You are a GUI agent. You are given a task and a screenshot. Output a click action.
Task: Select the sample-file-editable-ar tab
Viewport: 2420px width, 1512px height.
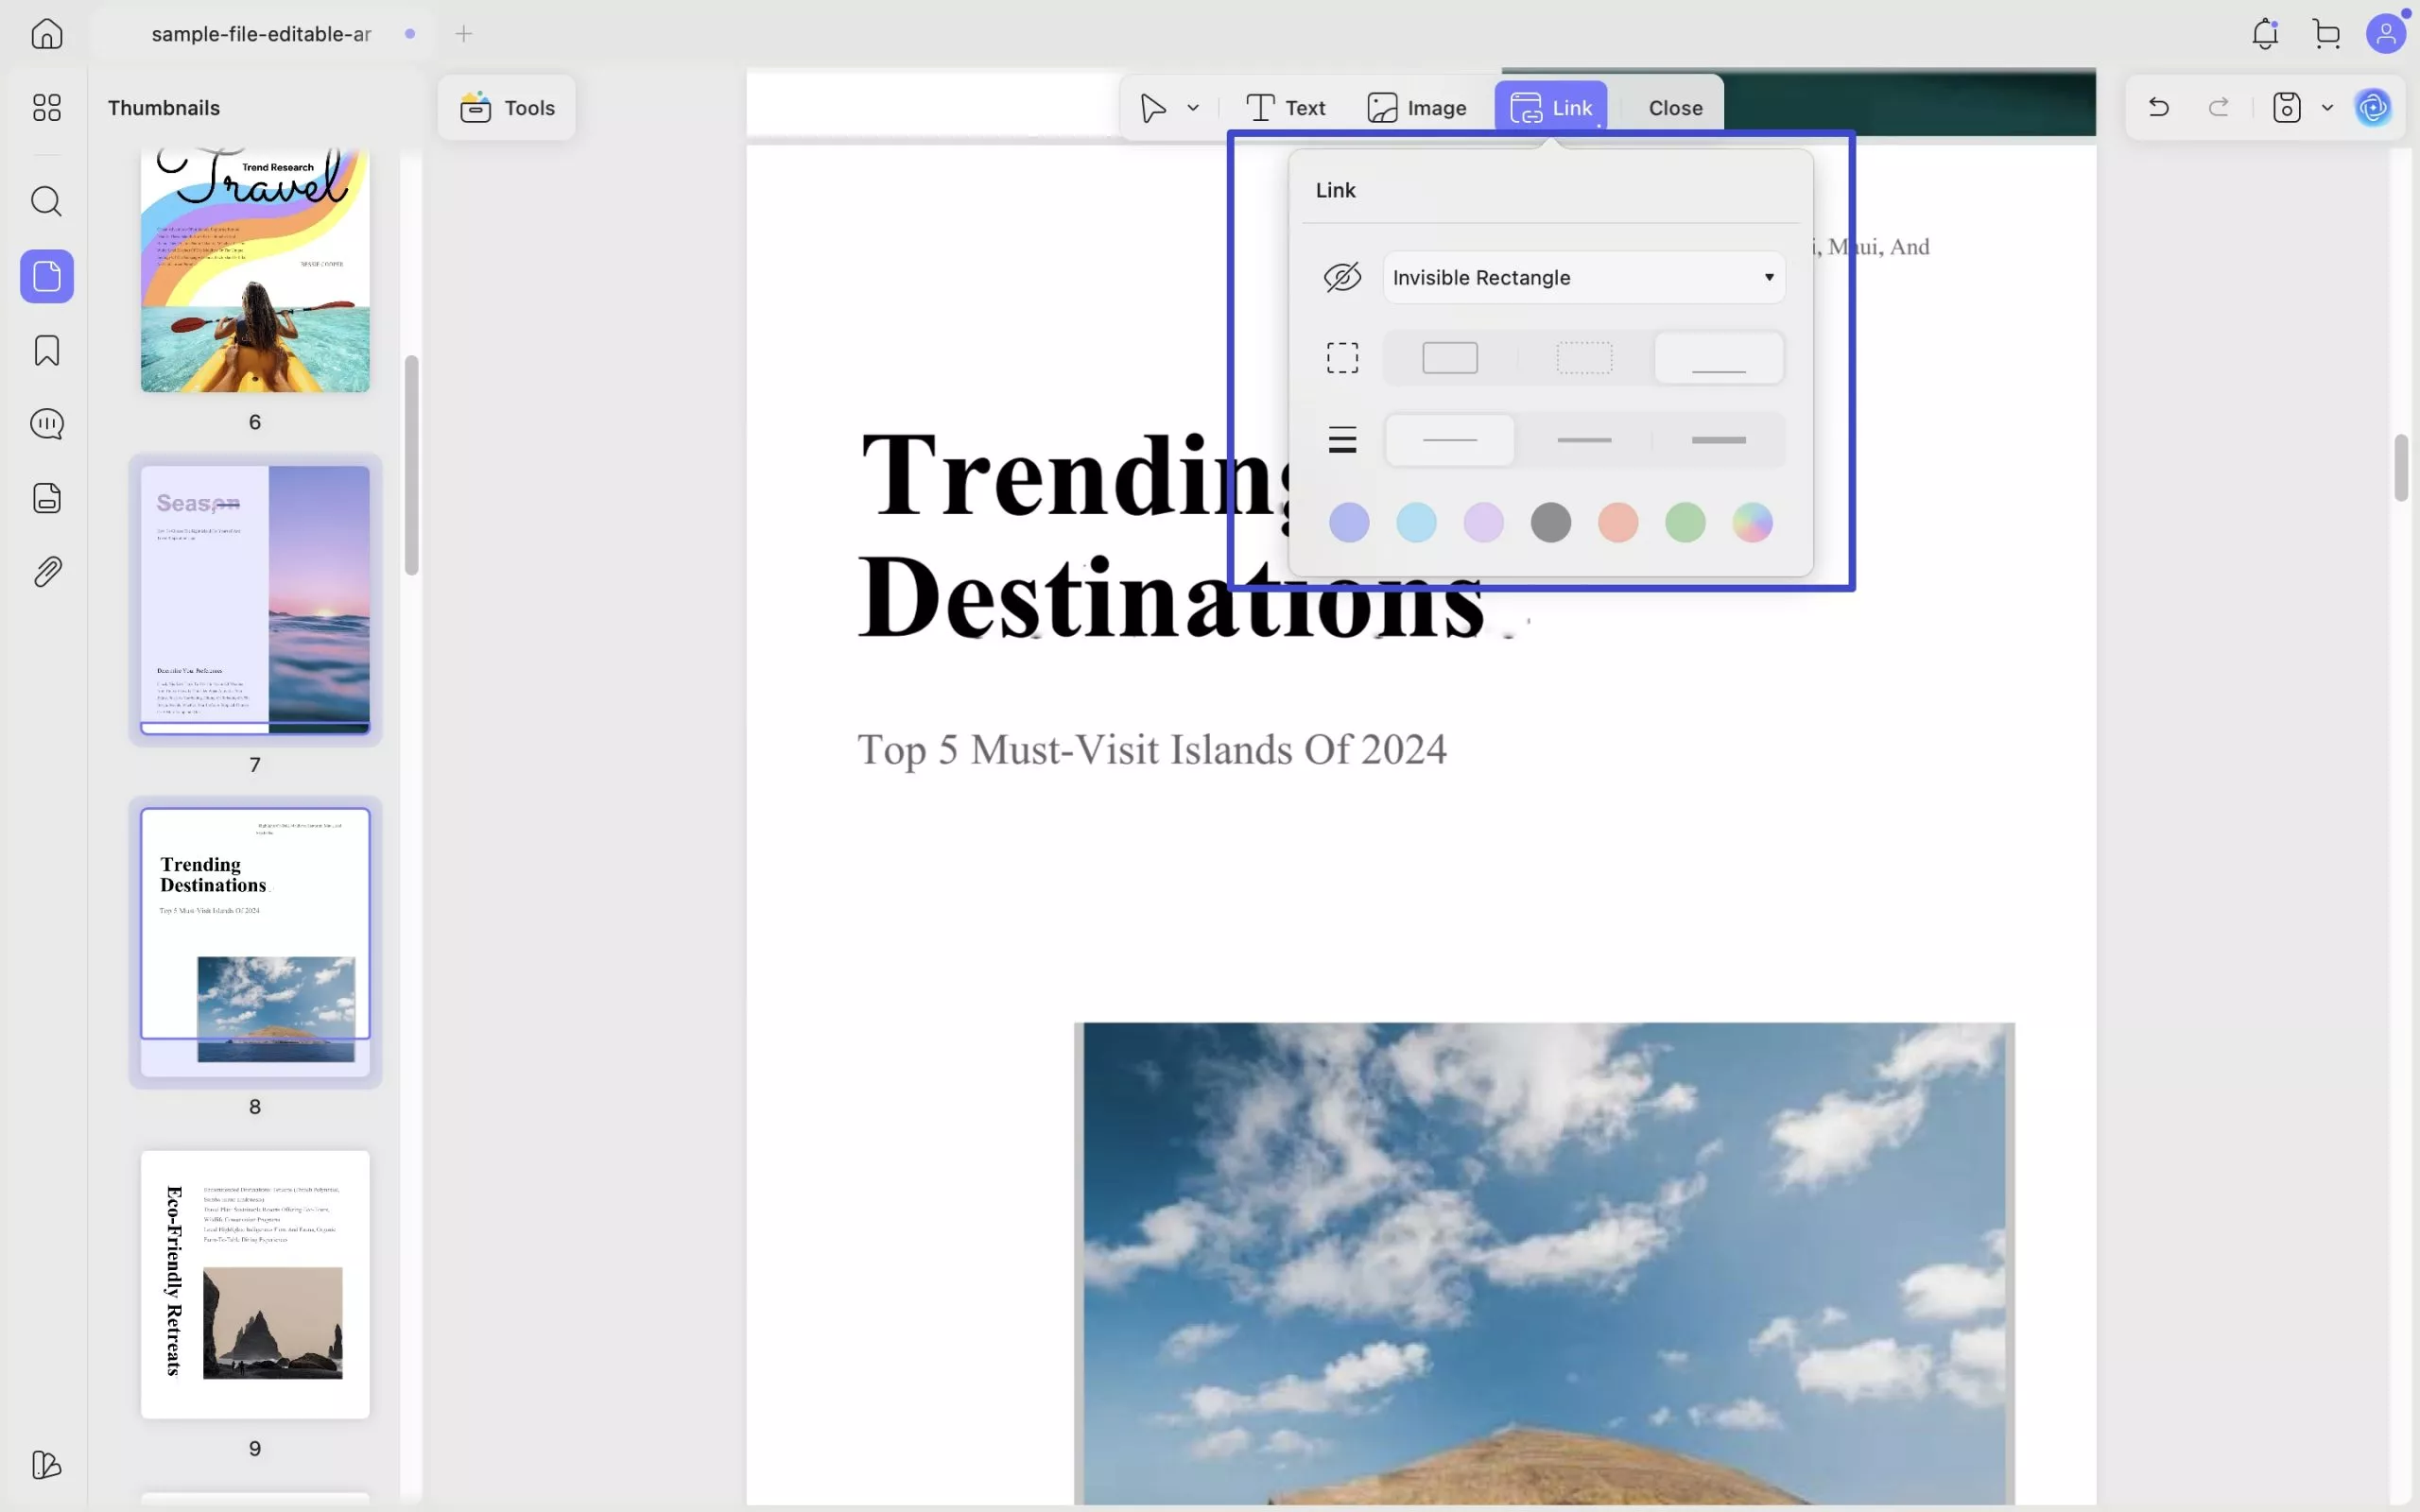pyautogui.click(x=261, y=34)
